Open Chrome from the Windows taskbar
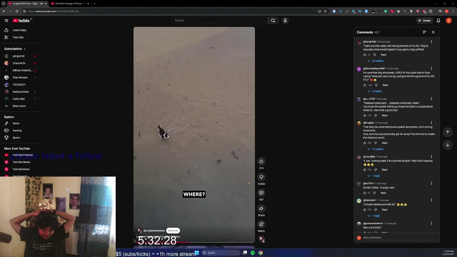457x257 pixels. pyautogui.click(x=260, y=253)
